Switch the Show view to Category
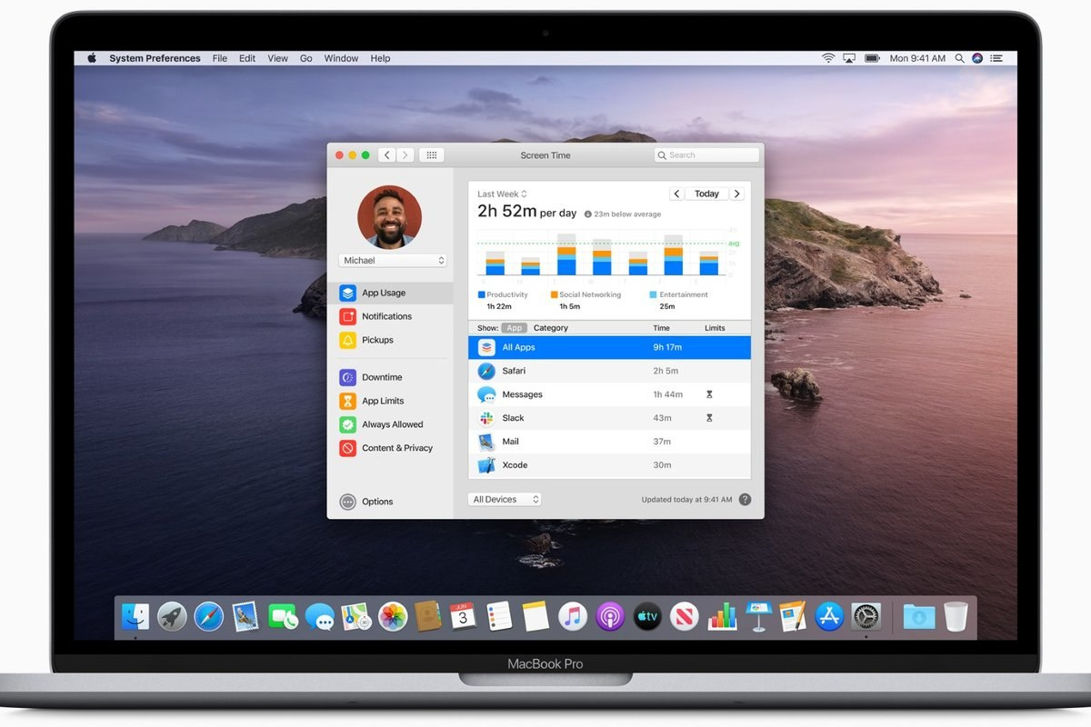1091x727 pixels. pos(550,328)
